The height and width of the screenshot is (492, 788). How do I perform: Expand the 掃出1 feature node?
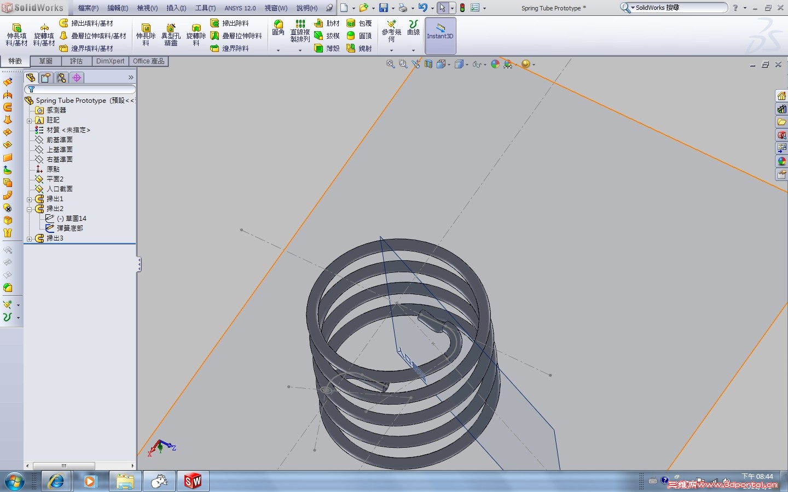[30, 199]
